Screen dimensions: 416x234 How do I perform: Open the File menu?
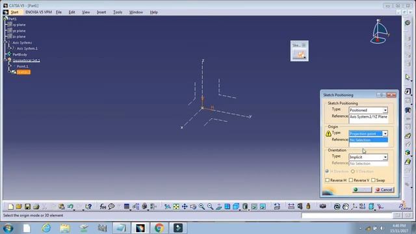58,12
